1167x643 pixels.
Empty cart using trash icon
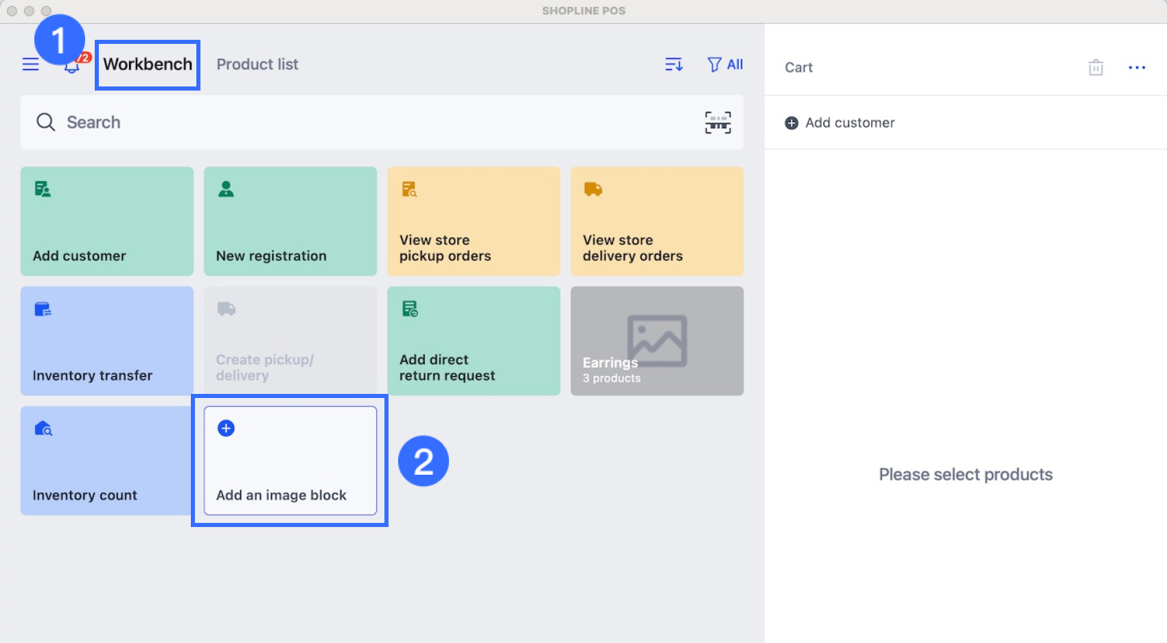1096,67
